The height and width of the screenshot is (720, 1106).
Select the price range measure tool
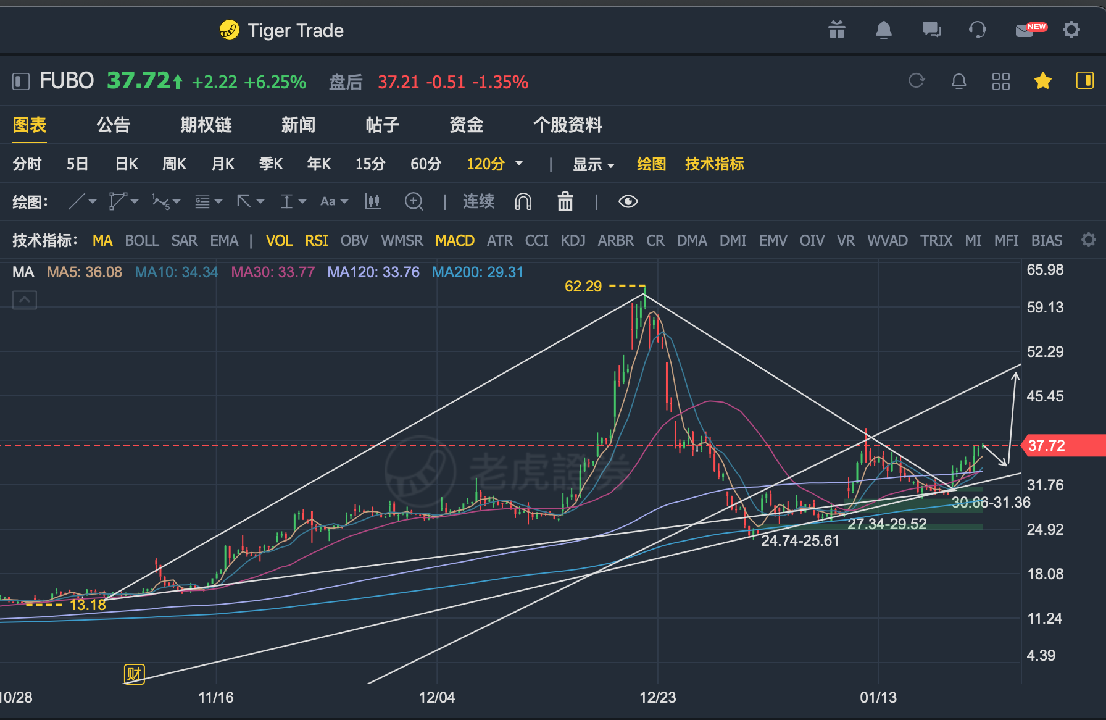click(x=287, y=201)
